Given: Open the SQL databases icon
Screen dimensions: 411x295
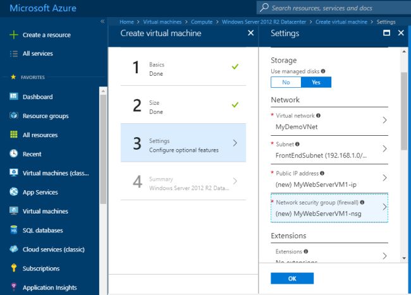Looking at the screenshot, I should point(13,230).
